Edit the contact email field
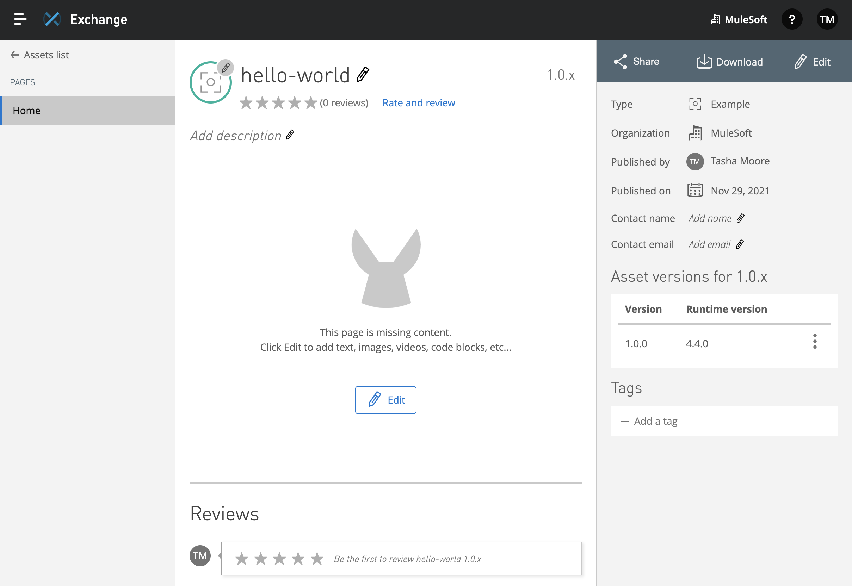The width and height of the screenshot is (852, 586). [740, 244]
